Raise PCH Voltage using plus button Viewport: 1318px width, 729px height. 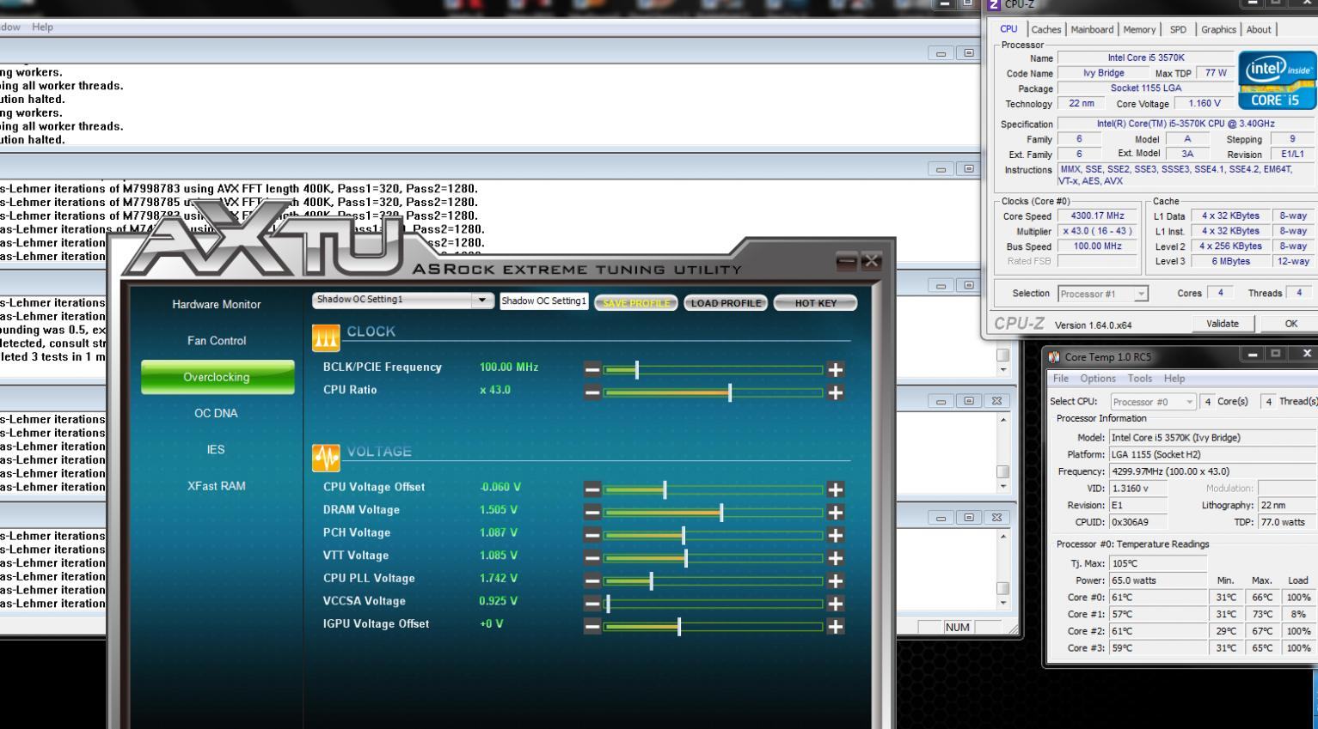pyautogui.click(x=835, y=536)
